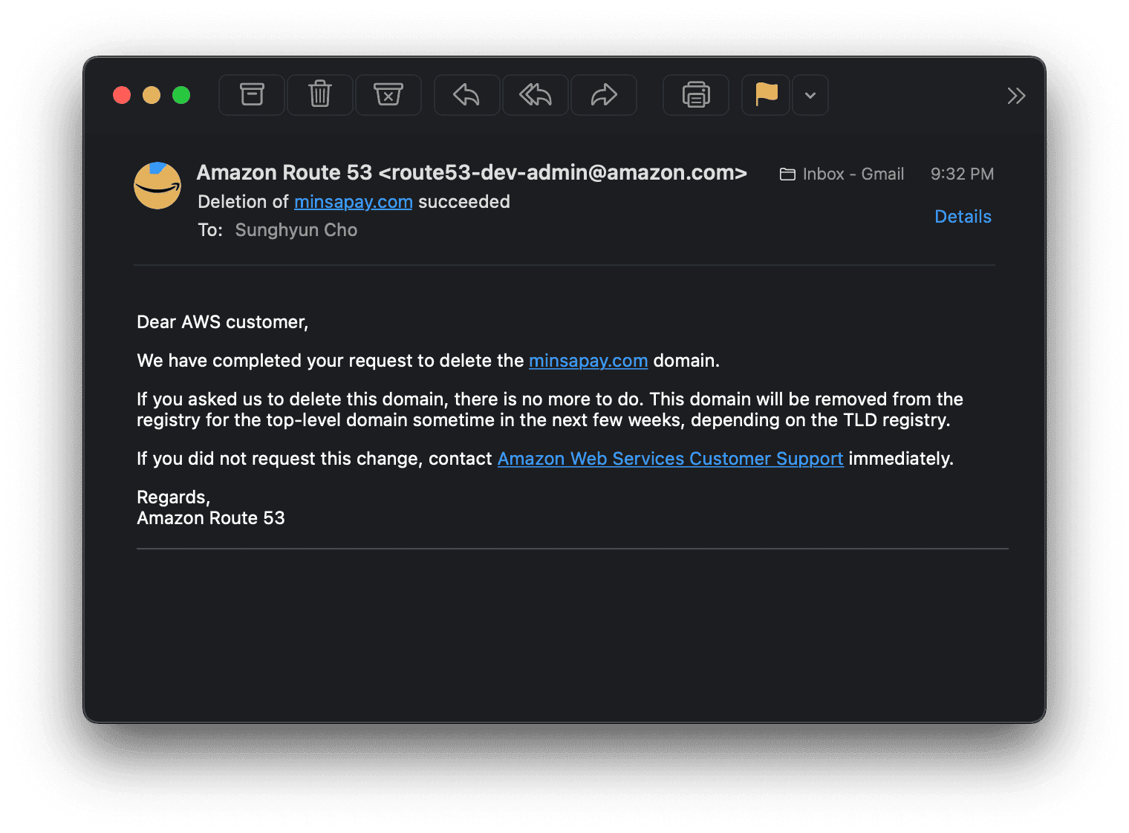Toggle the orange flag on message
This screenshot has width=1129, height=833.
pos(766,95)
